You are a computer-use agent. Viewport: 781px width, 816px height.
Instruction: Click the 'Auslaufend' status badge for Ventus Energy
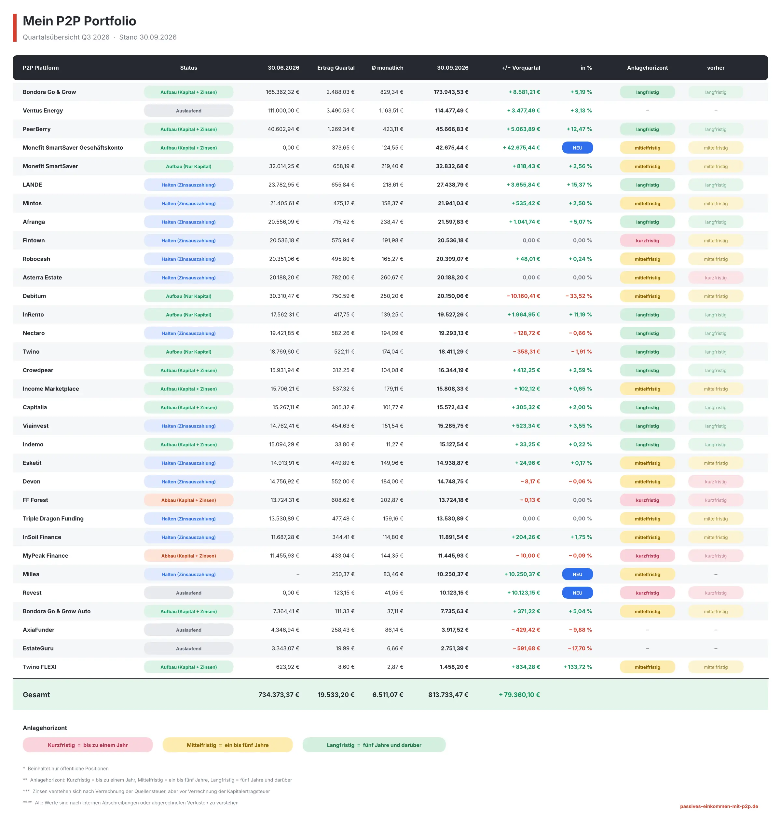click(189, 111)
